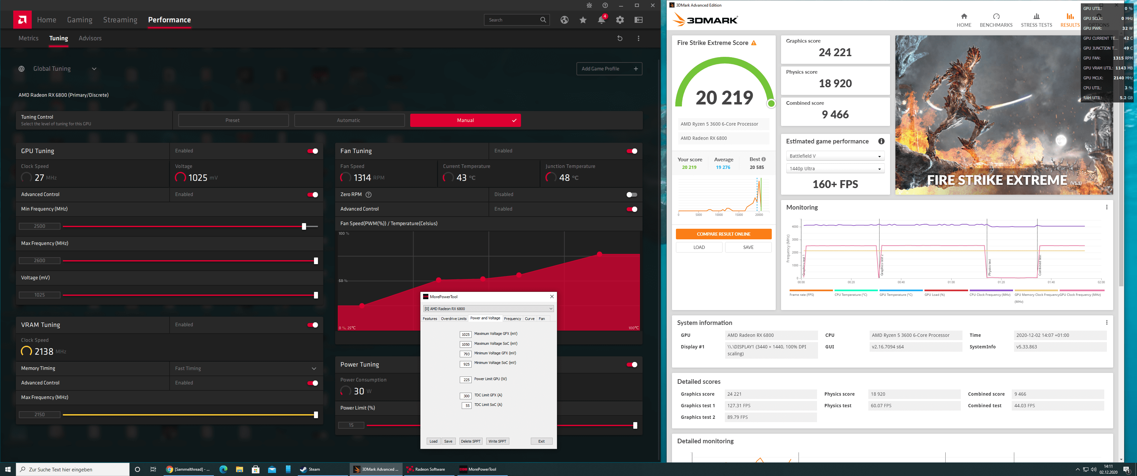This screenshot has width=1137, height=476.
Task: Search using the magnifier icon in Radeon
Action: point(543,20)
